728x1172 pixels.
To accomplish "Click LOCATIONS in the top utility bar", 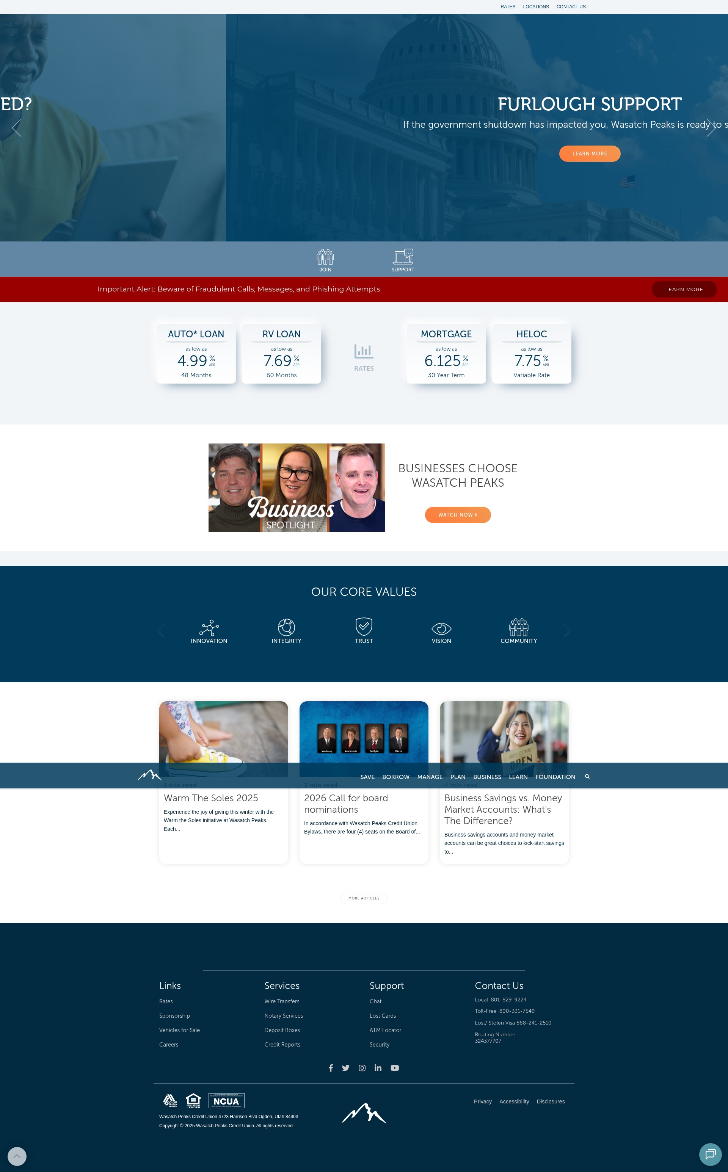I will (536, 7).
